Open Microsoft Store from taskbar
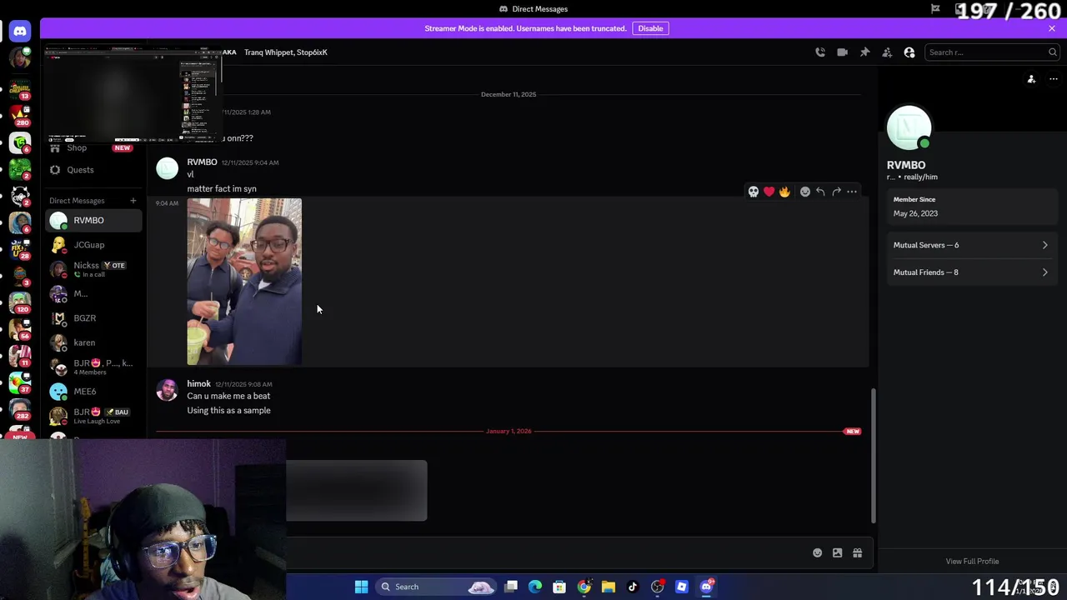This screenshot has width=1067, height=600. (559, 587)
